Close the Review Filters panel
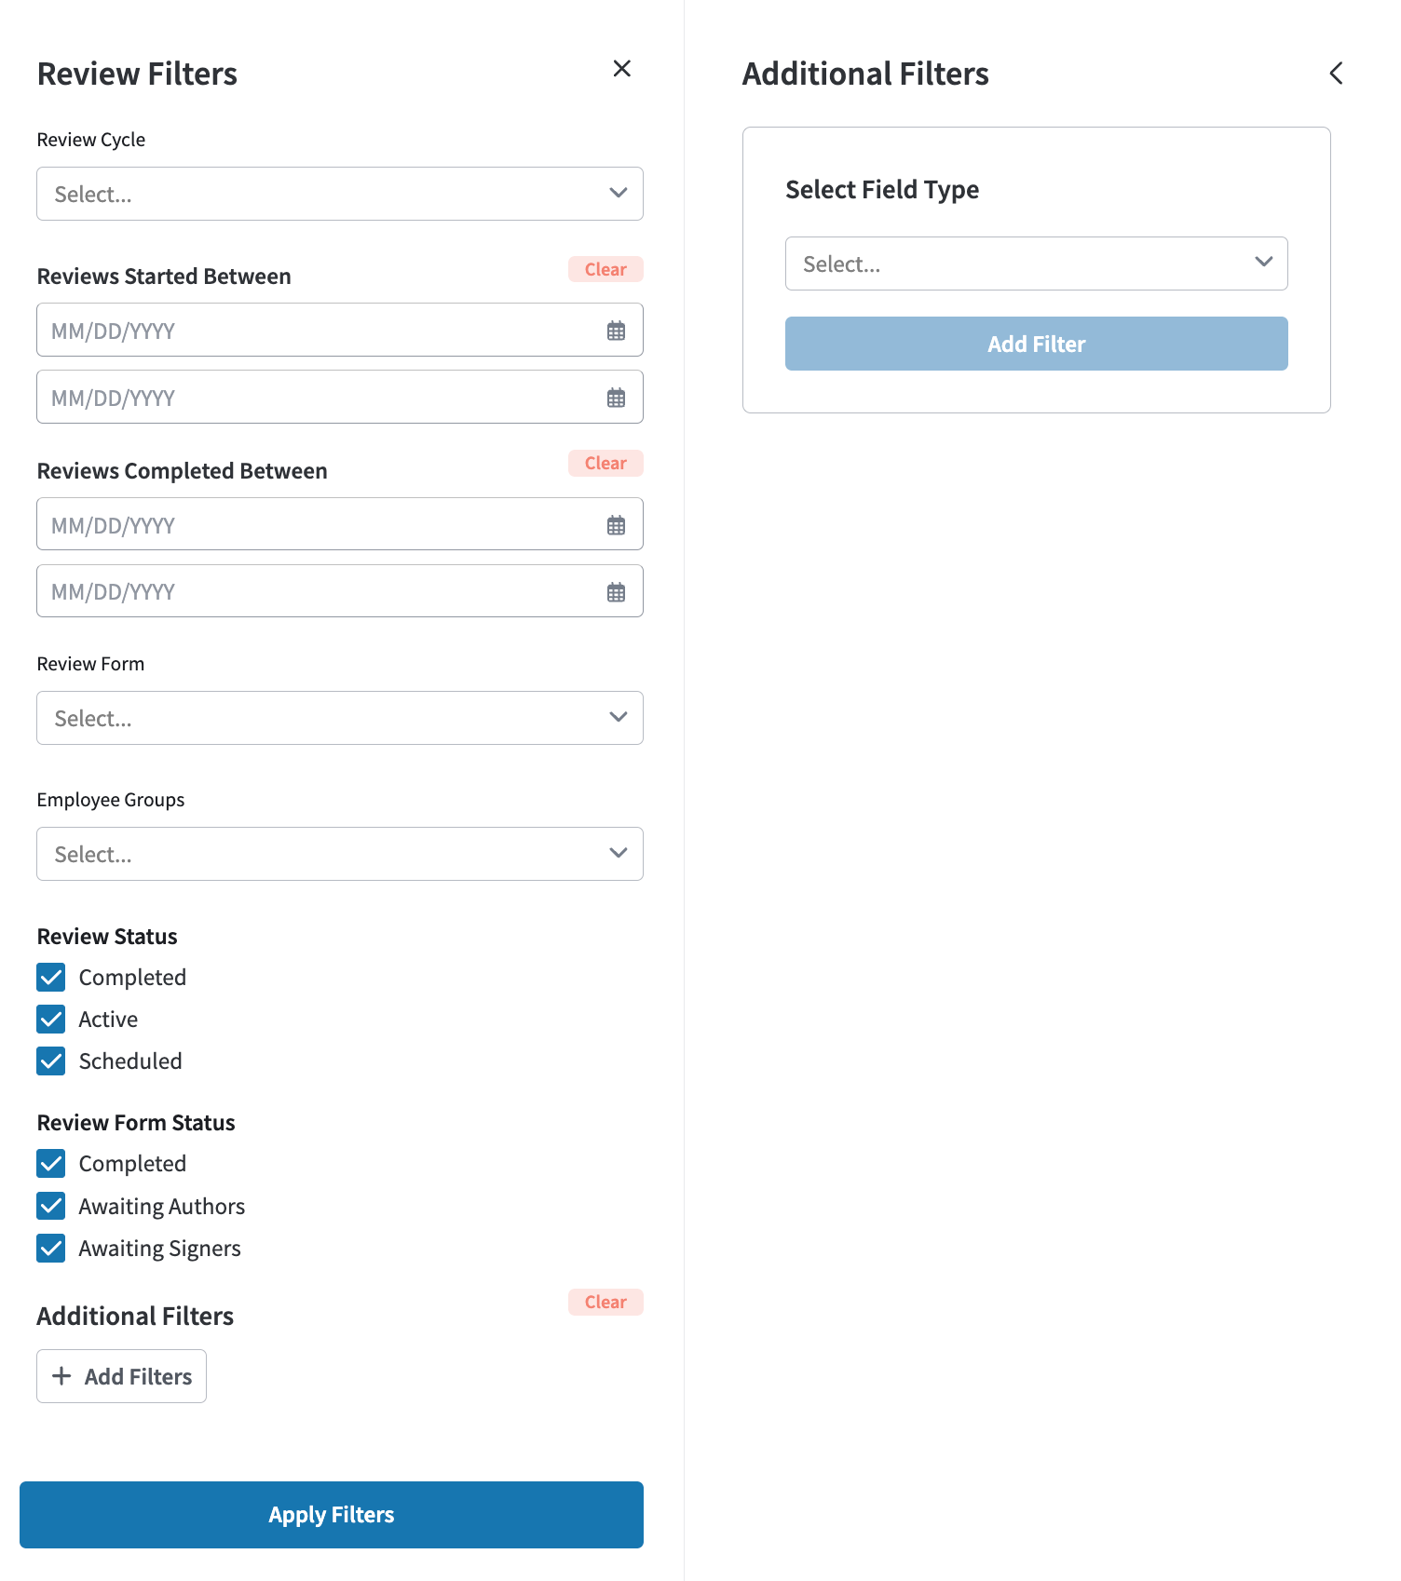Viewport: 1401px width, 1581px height. pyautogui.click(x=622, y=69)
